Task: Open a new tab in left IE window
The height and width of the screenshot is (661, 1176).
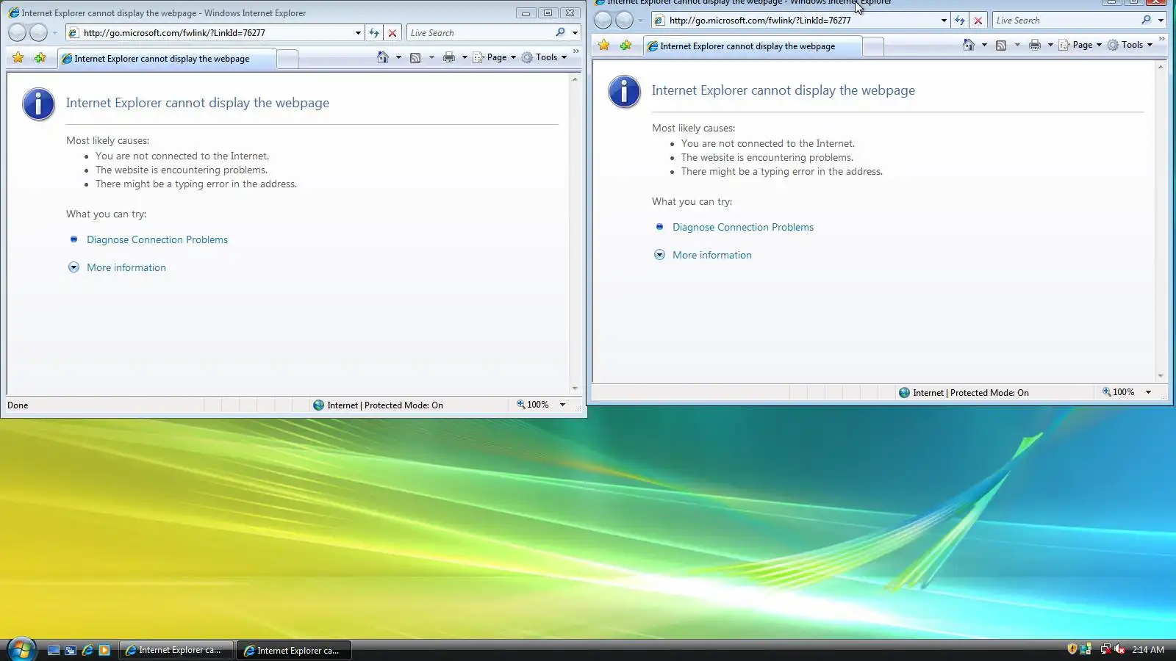Action: pos(287,59)
